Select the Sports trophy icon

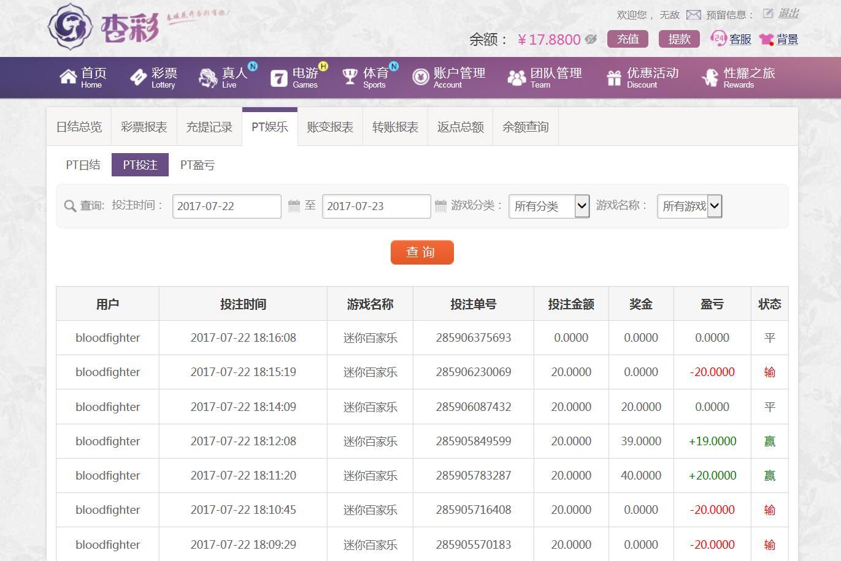350,77
